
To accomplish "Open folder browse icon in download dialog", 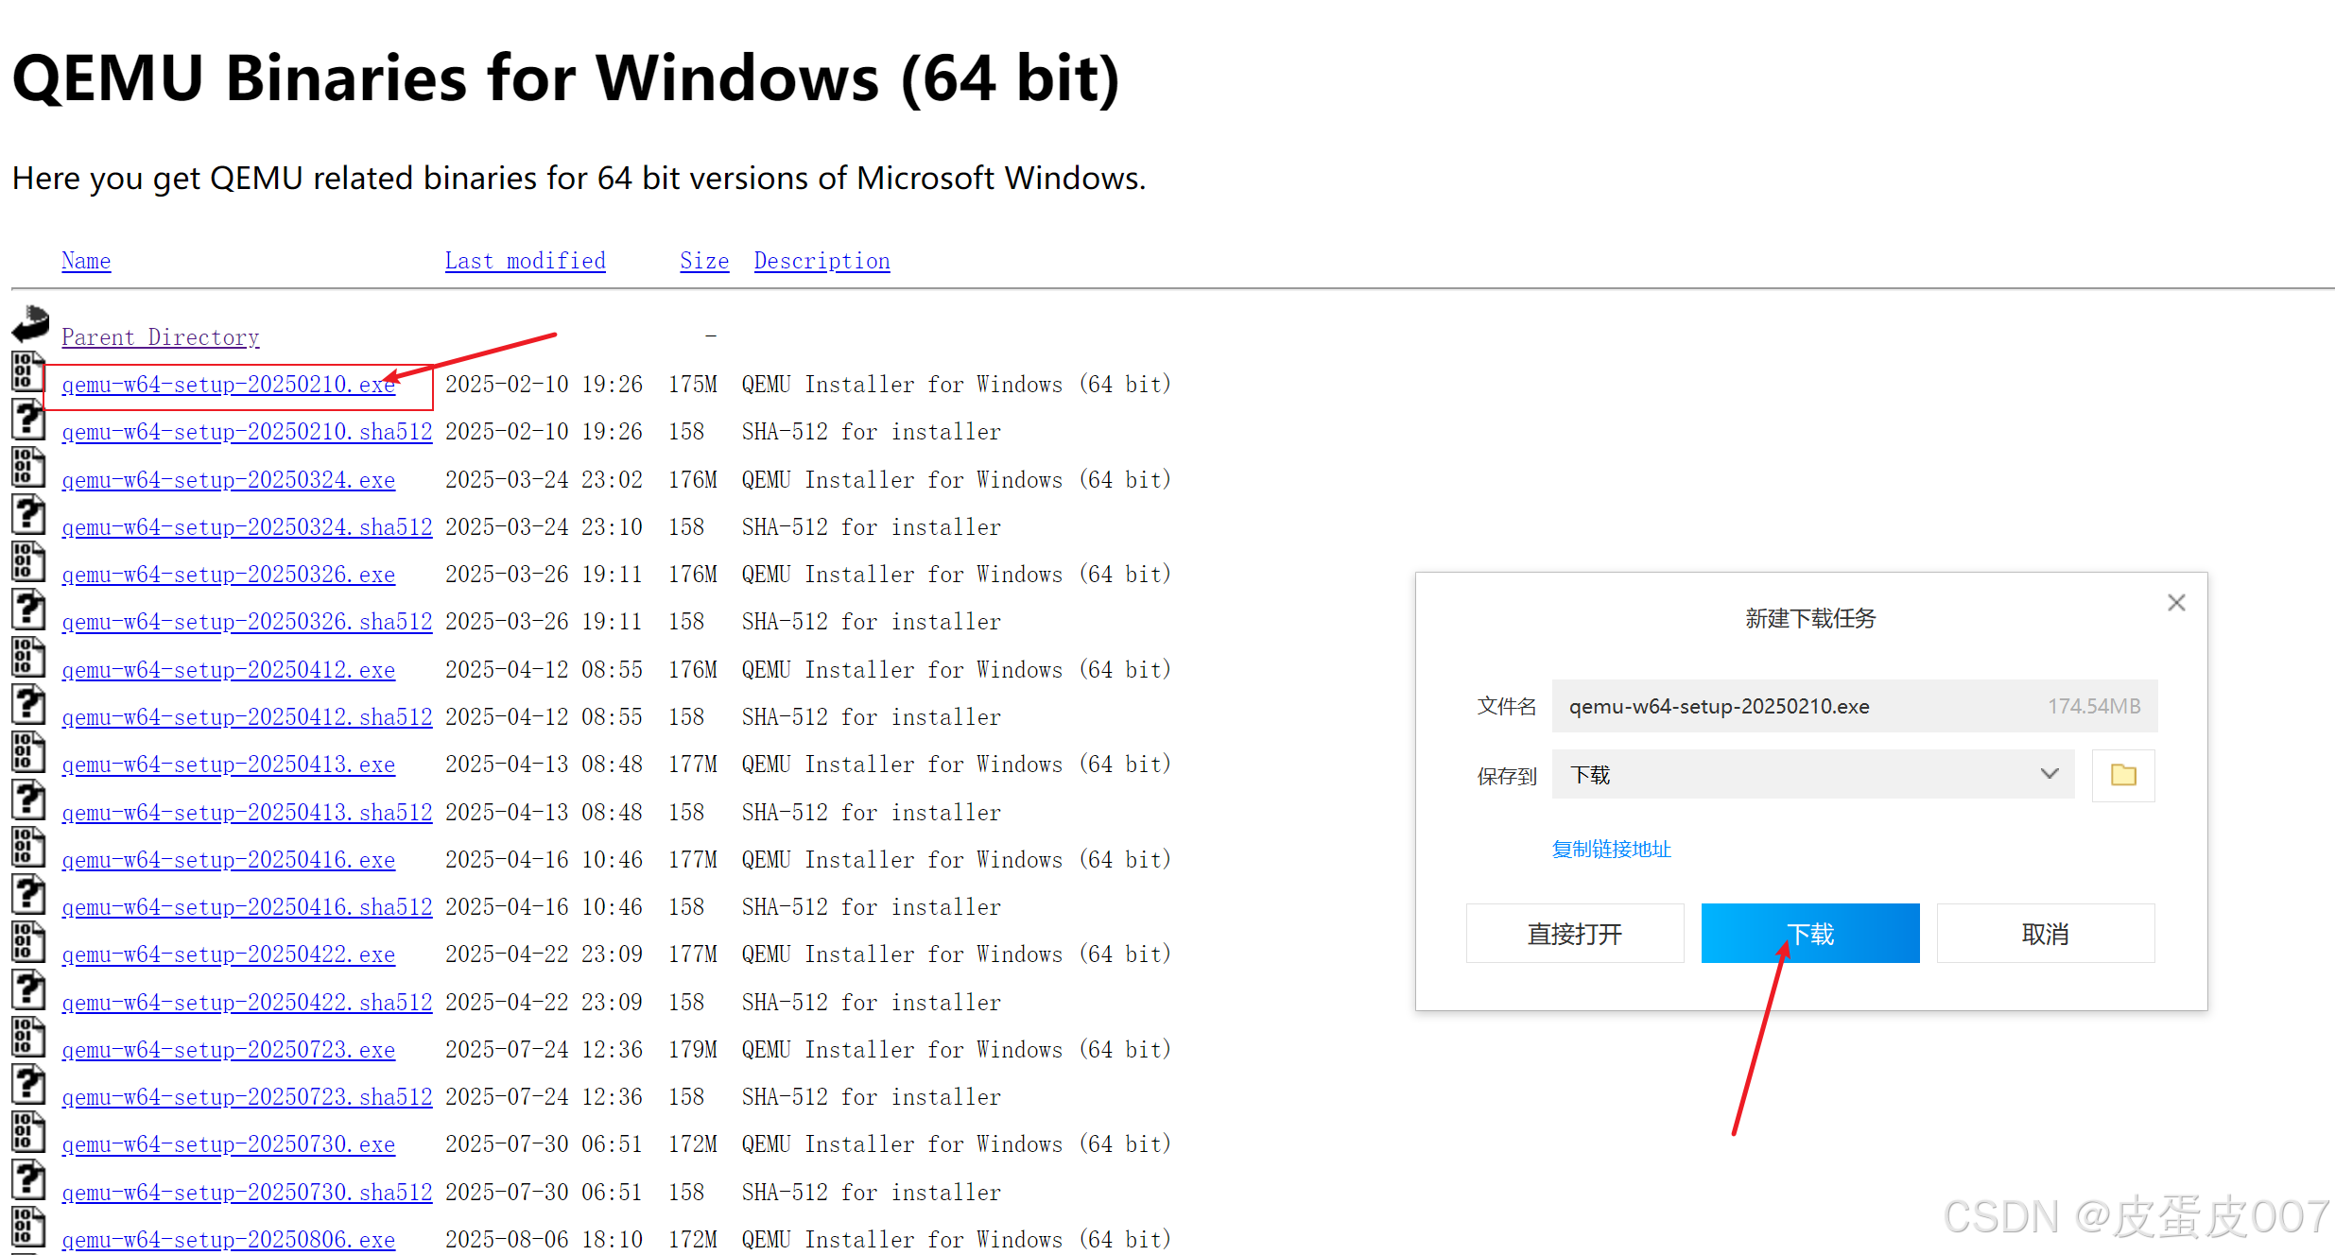I will coord(2122,775).
